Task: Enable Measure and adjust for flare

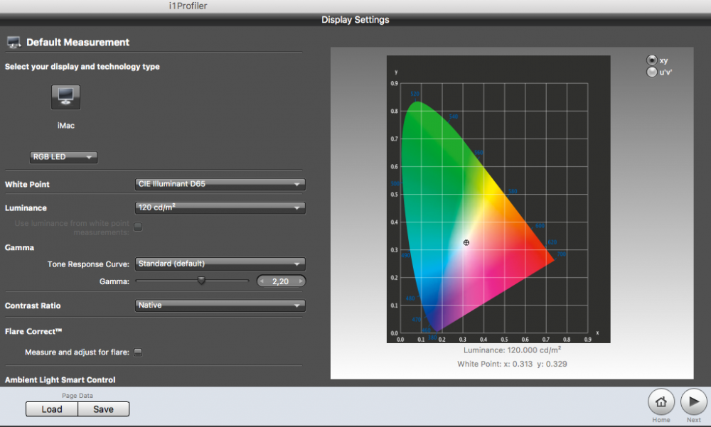Action: tap(138, 352)
